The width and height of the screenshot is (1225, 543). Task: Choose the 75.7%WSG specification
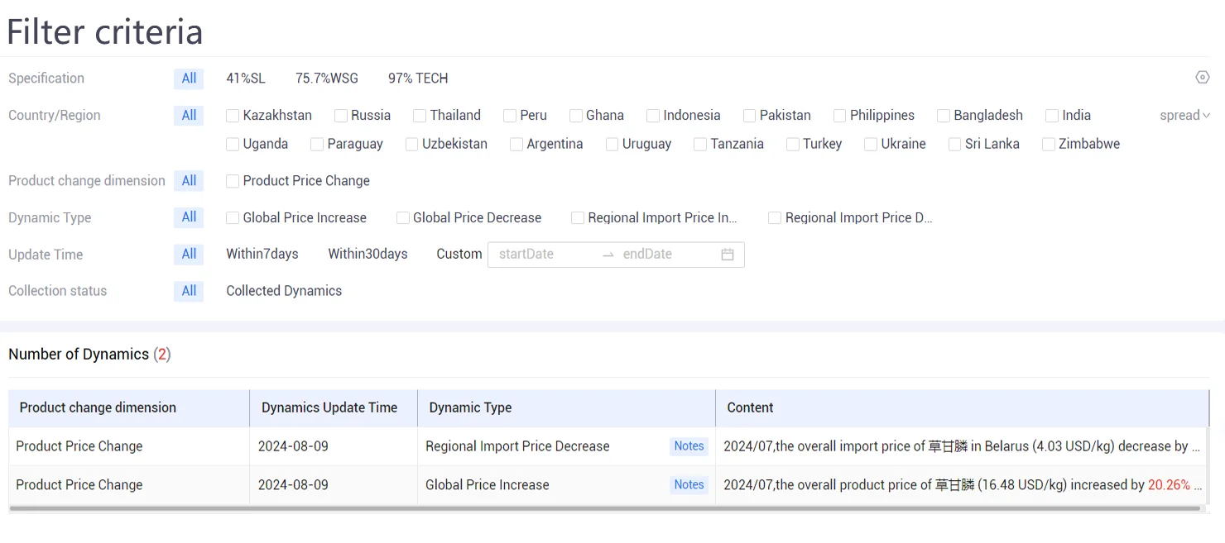pos(327,79)
